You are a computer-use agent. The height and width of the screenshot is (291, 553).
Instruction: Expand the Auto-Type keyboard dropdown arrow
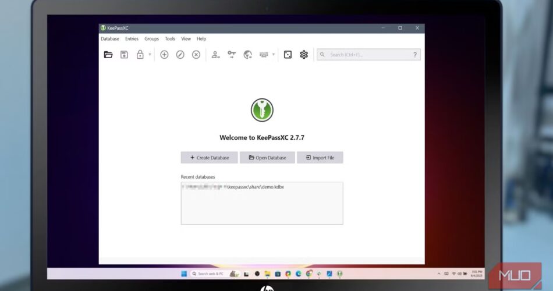pyautogui.click(x=274, y=55)
